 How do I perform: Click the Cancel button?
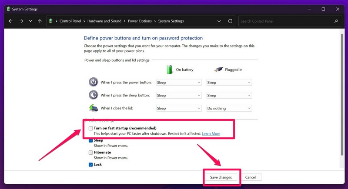[x=251, y=177]
